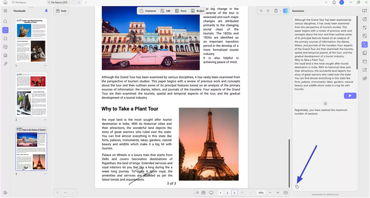The image size is (370, 198).
Task: Send the AI prompt with blue arrow button
Action: click(x=350, y=95)
